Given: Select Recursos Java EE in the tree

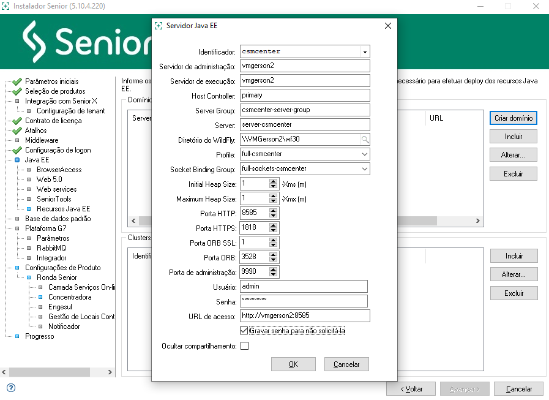Looking at the screenshot, I should (x=63, y=209).
